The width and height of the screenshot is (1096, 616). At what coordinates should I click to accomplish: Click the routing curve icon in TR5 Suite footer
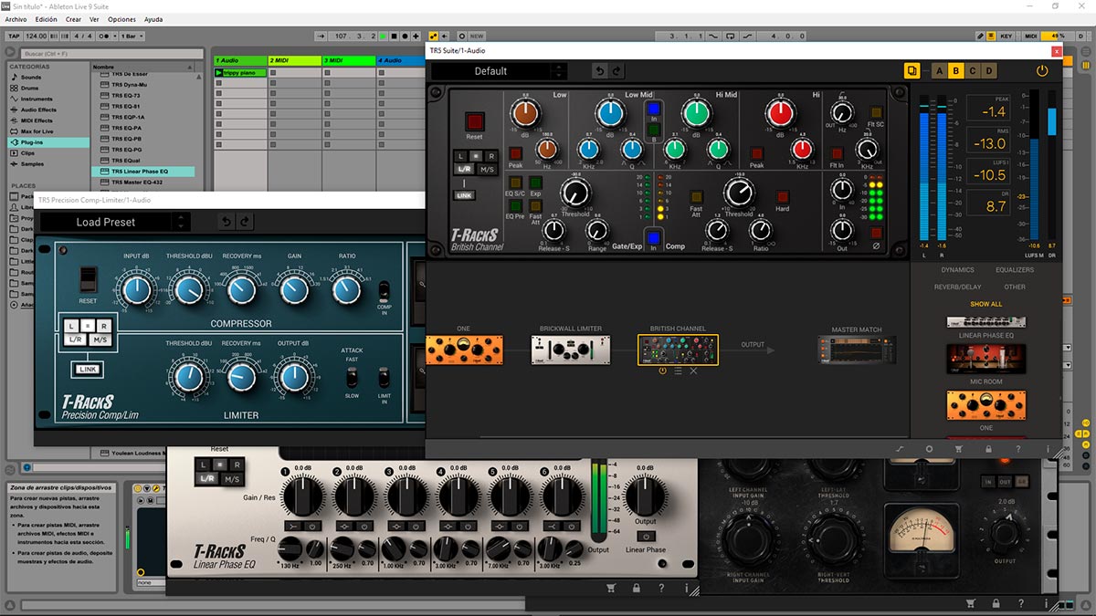coord(900,449)
